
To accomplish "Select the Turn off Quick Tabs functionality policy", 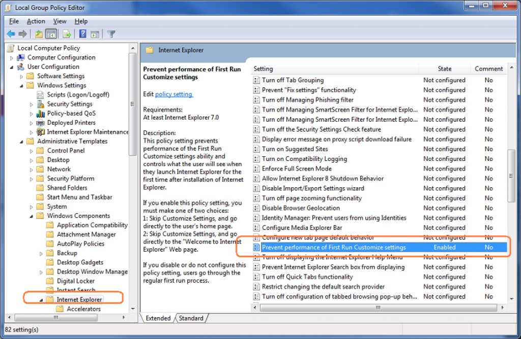I will (307, 277).
